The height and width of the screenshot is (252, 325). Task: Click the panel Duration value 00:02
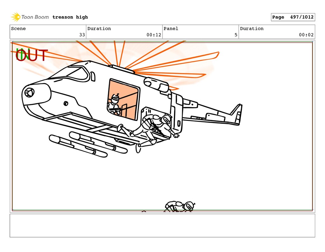click(306, 35)
